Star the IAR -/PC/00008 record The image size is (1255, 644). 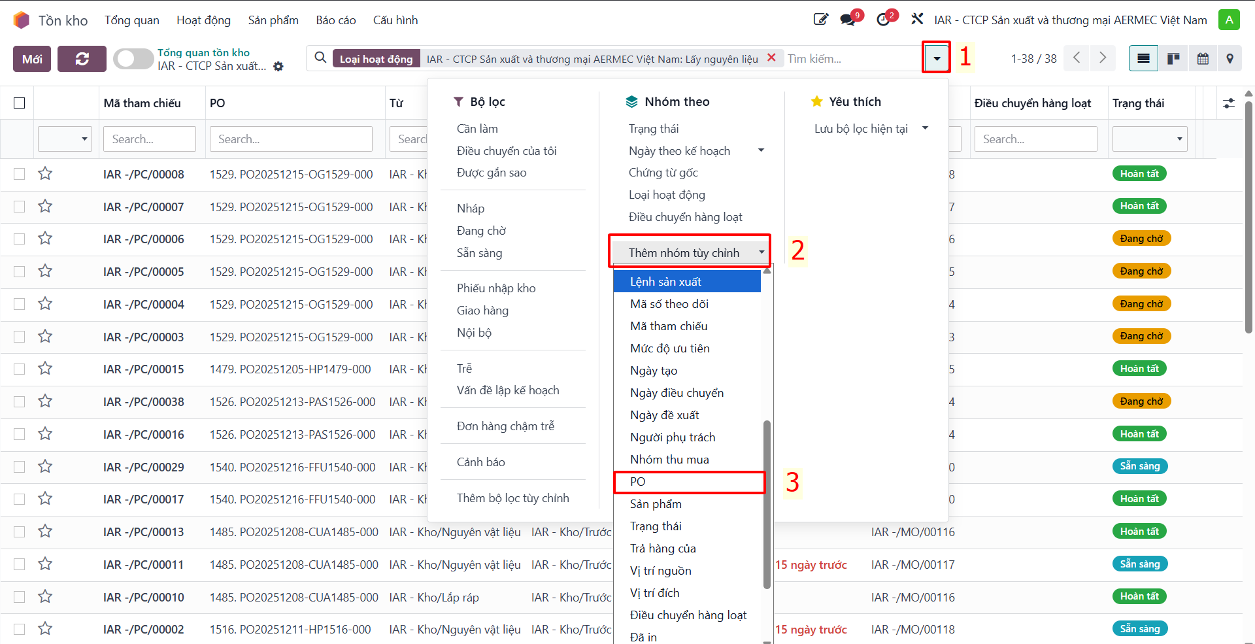[45, 174]
